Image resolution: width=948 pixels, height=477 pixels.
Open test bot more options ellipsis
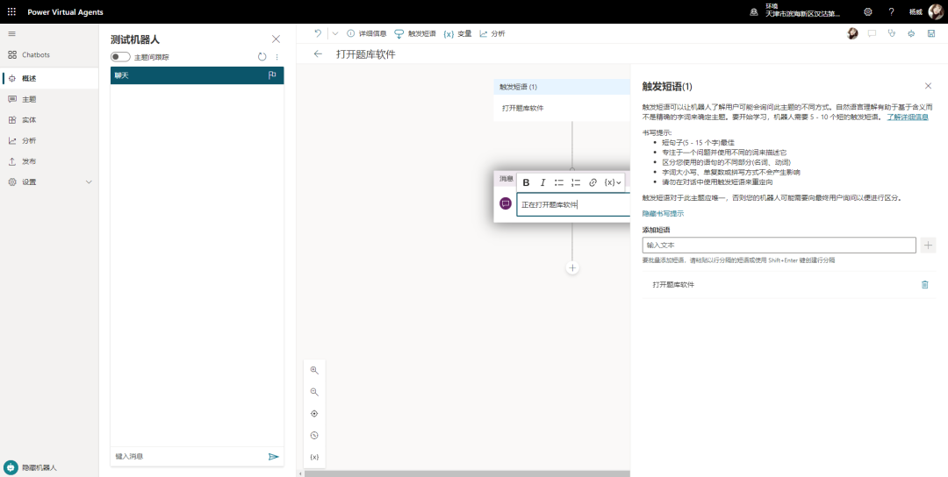pos(276,57)
